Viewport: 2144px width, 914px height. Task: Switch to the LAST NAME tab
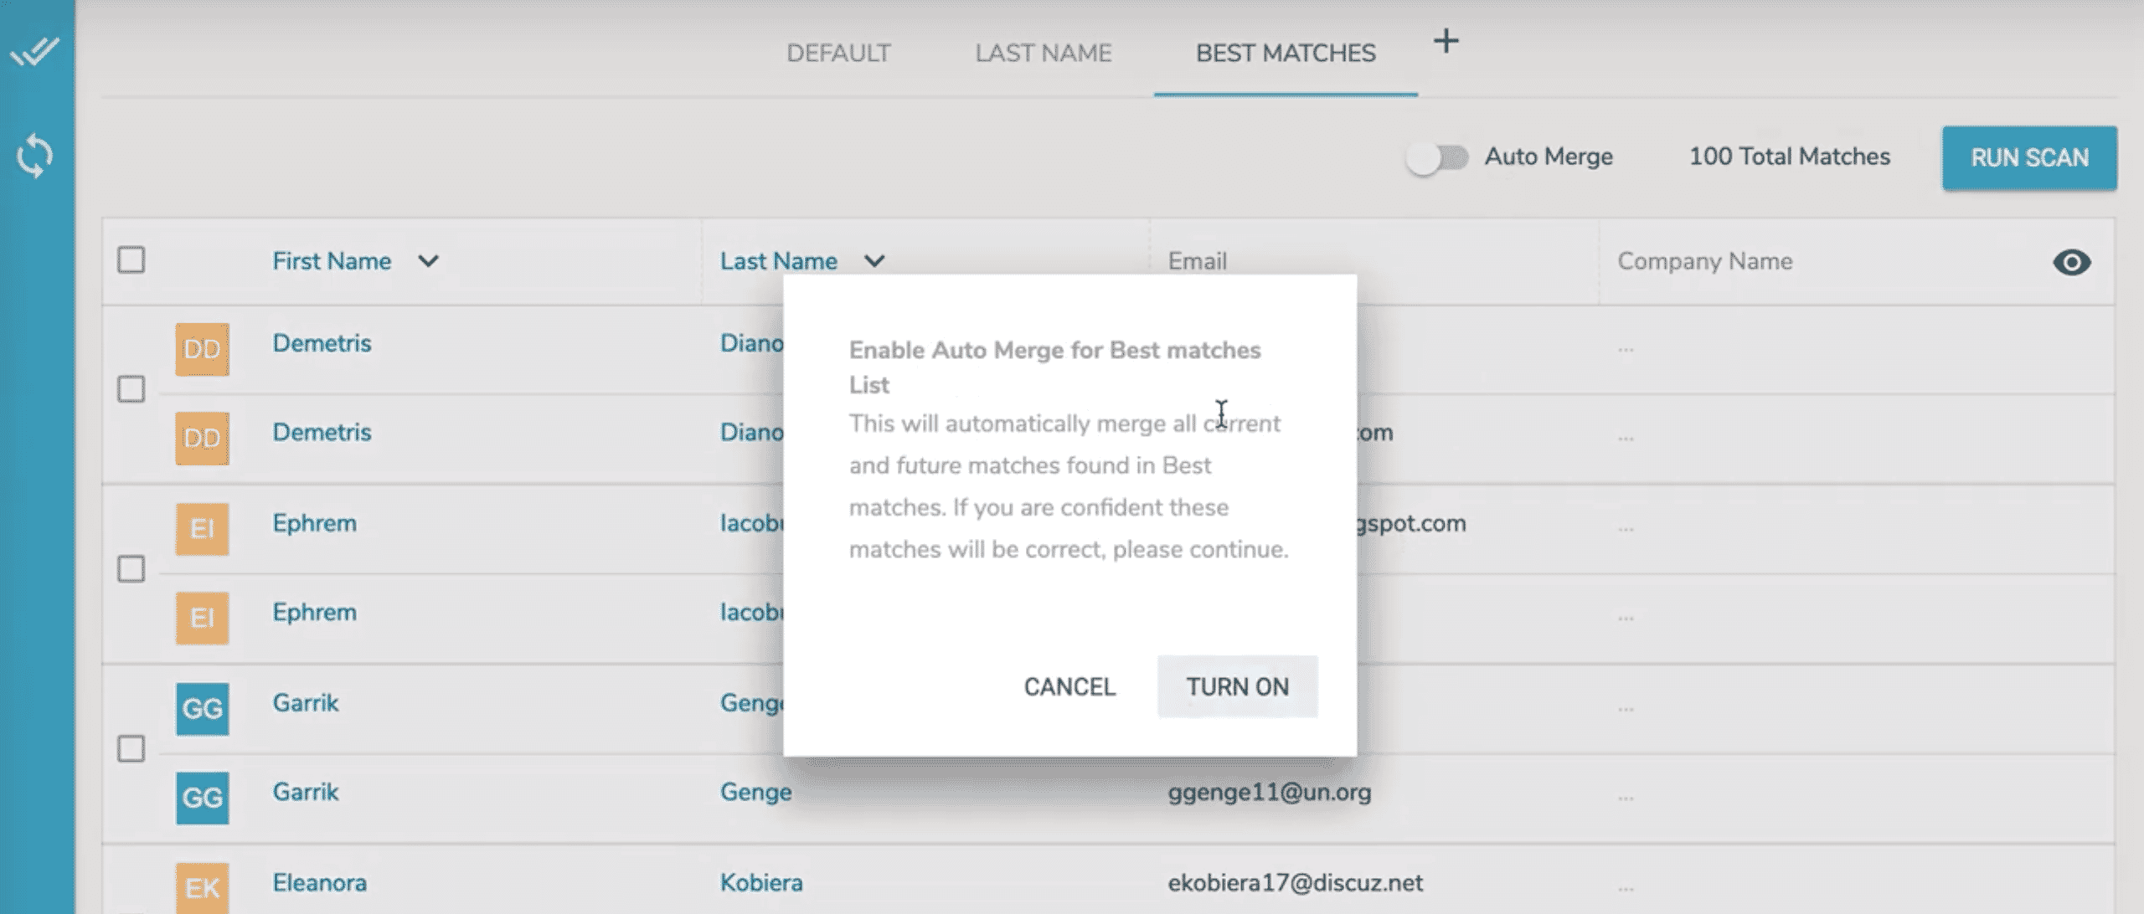(1044, 54)
